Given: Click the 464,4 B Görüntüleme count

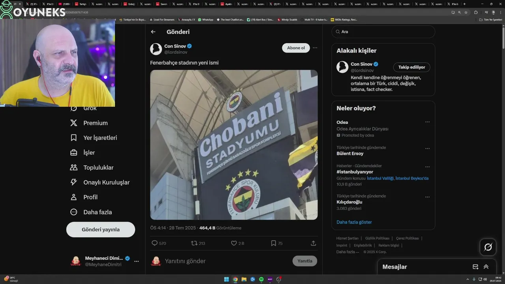Looking at the screenshot, I should point(220,228).
